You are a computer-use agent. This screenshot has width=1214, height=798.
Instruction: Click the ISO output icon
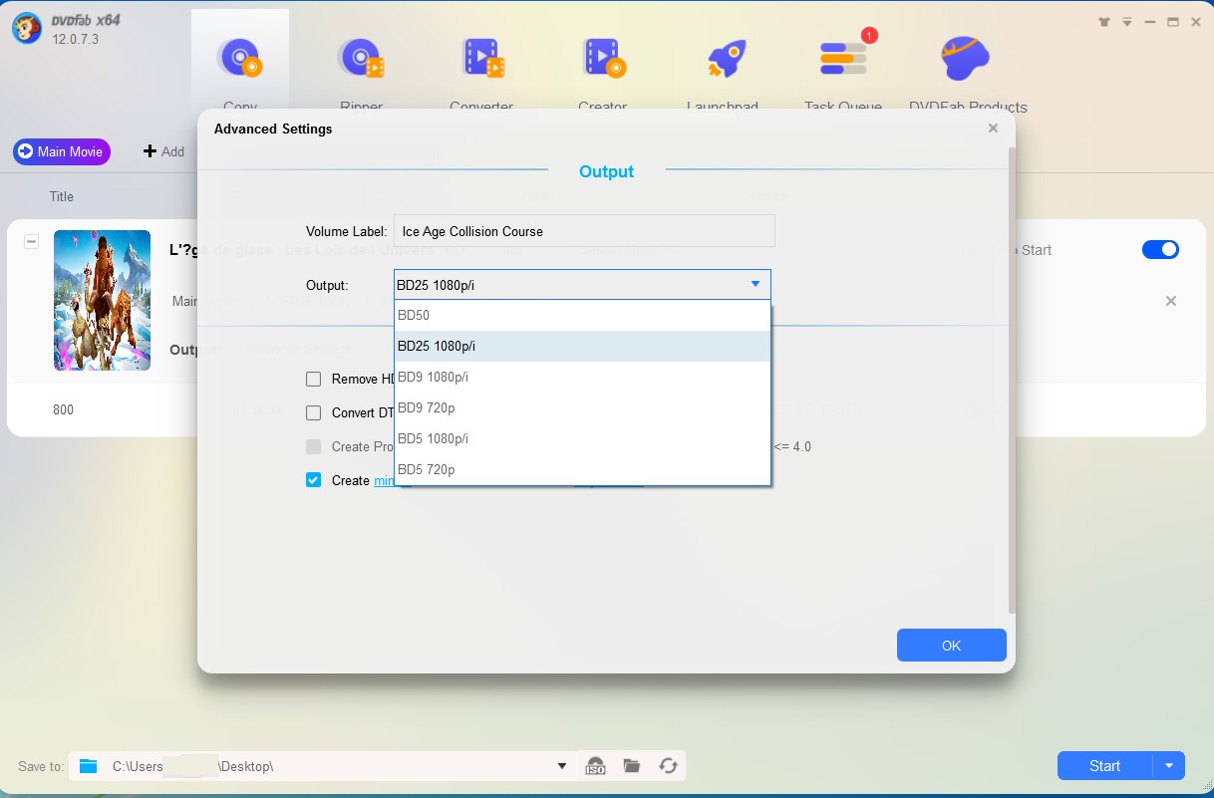point(595,766)
